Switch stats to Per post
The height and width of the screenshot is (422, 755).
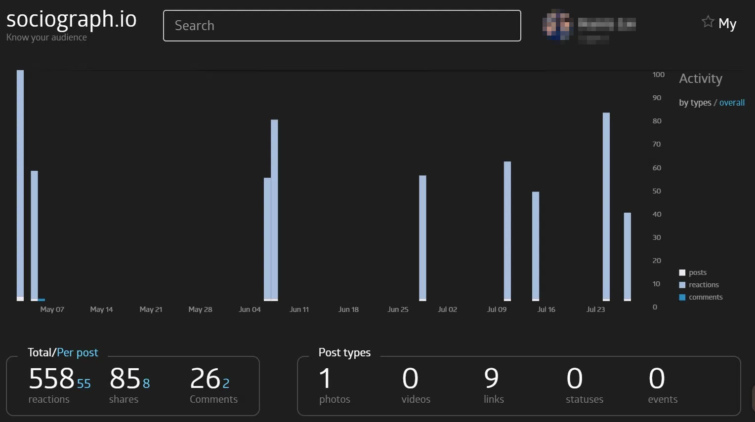(77, 352)
